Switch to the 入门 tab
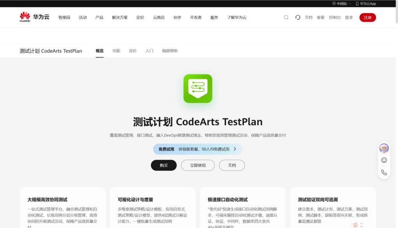Screen dimensions: 398x228 pyautogui.click(x=149, y=51)
